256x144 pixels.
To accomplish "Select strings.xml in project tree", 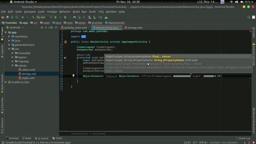I will click(x=27, y=74).
